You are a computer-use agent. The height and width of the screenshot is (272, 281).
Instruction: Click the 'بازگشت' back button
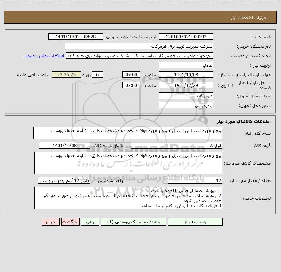coord(70,222)
